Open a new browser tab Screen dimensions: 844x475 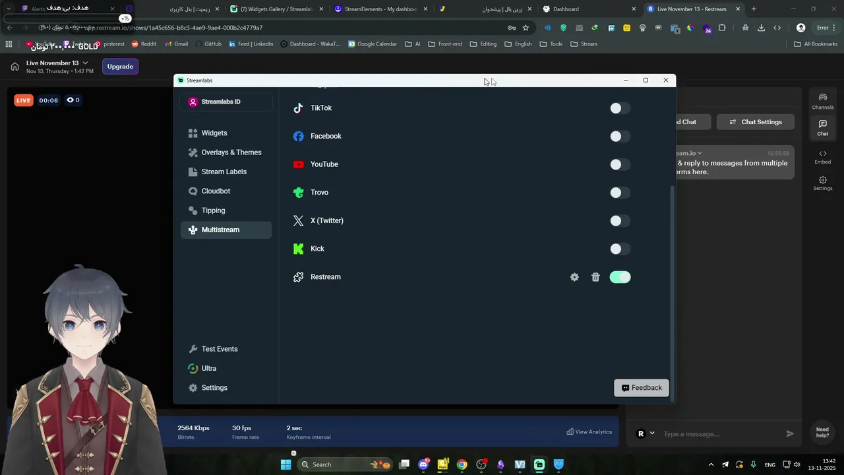(754, 9)
